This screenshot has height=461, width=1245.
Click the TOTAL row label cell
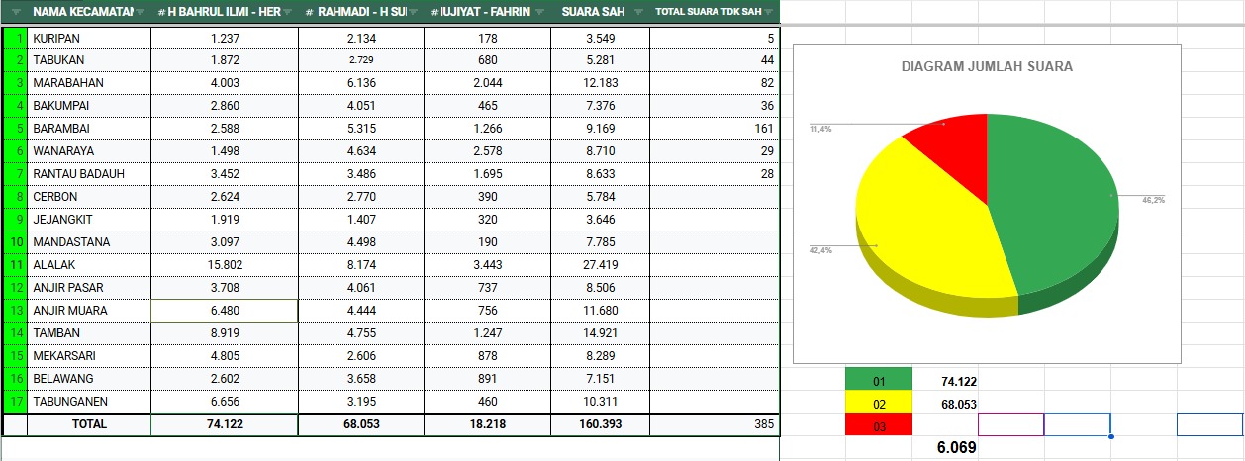[89, 424]
